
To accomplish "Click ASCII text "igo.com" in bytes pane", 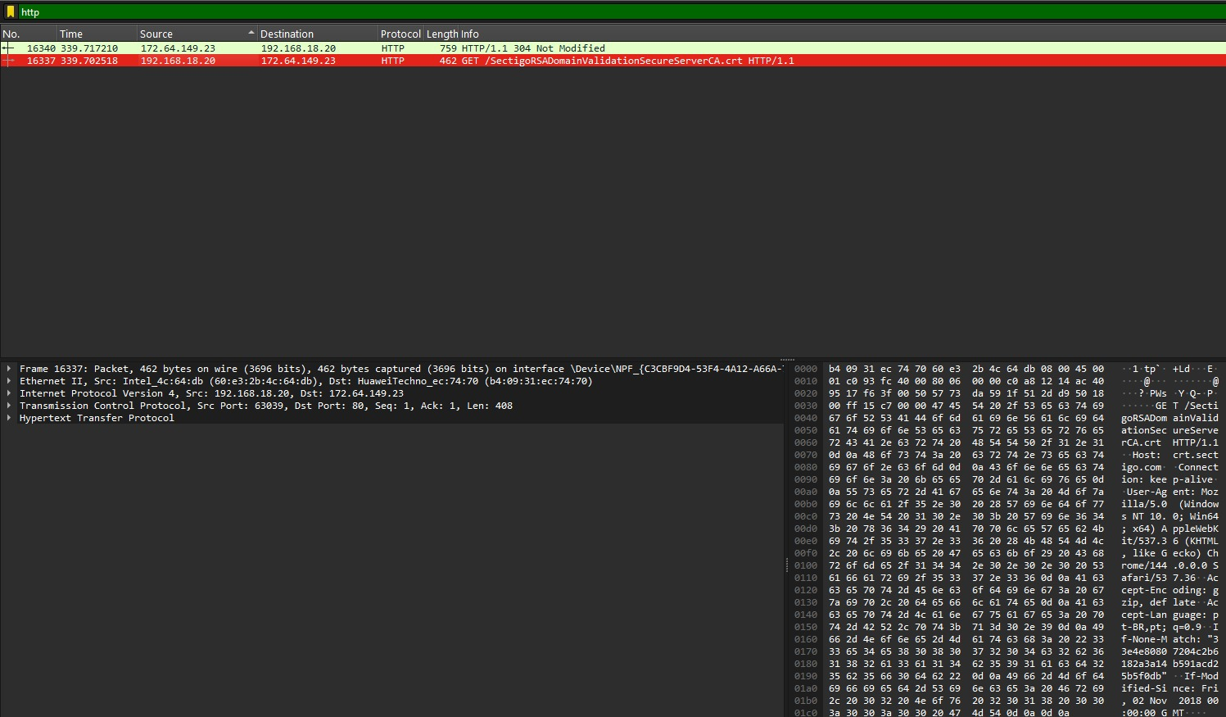I will point(1142,467).
